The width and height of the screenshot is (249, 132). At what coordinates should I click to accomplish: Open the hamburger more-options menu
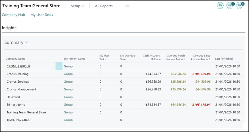(x=127, y=6)
